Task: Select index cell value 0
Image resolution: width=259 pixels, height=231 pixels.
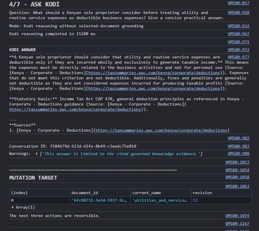Action: [x=39, y=200]
